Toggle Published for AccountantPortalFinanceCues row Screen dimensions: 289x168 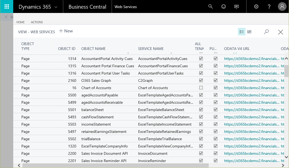215,66
